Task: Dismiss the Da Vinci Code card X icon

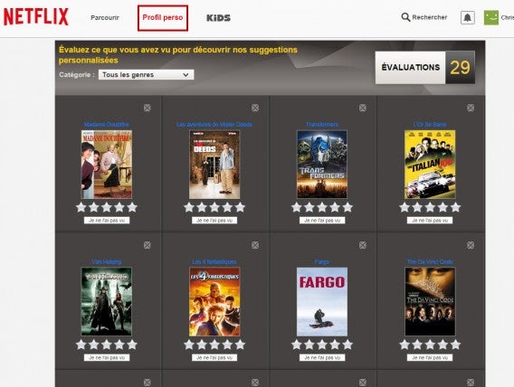Action: click(x=471, y=245)
